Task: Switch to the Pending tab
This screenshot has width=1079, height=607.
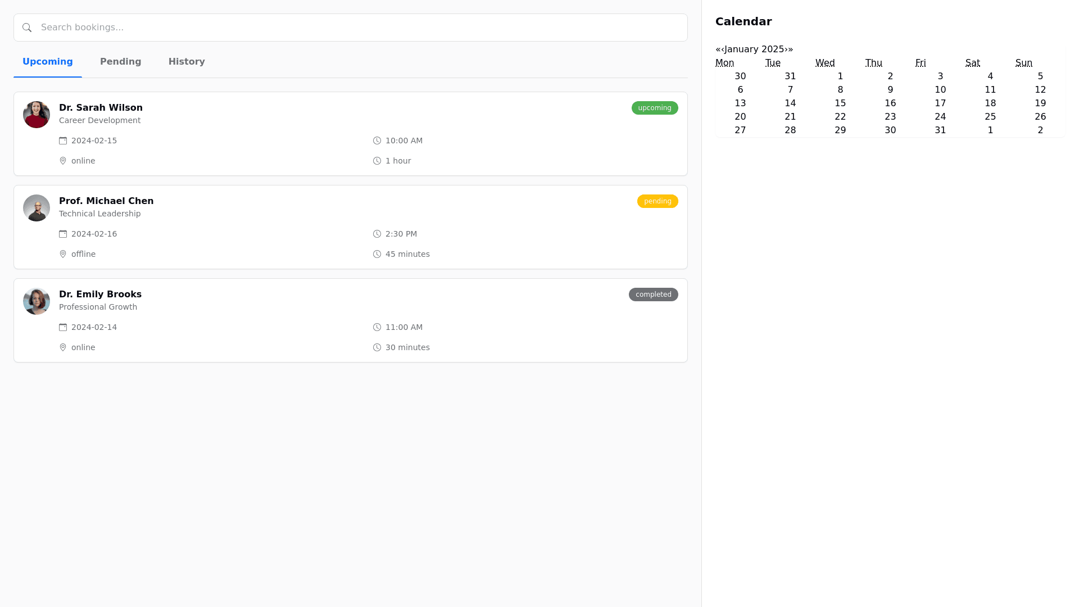Action: (x=120, y=62)
